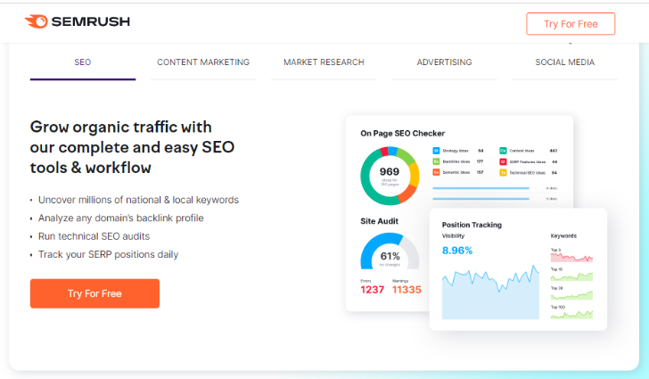
Task: Click the Site Audit heading
Action: click(379, 221)
